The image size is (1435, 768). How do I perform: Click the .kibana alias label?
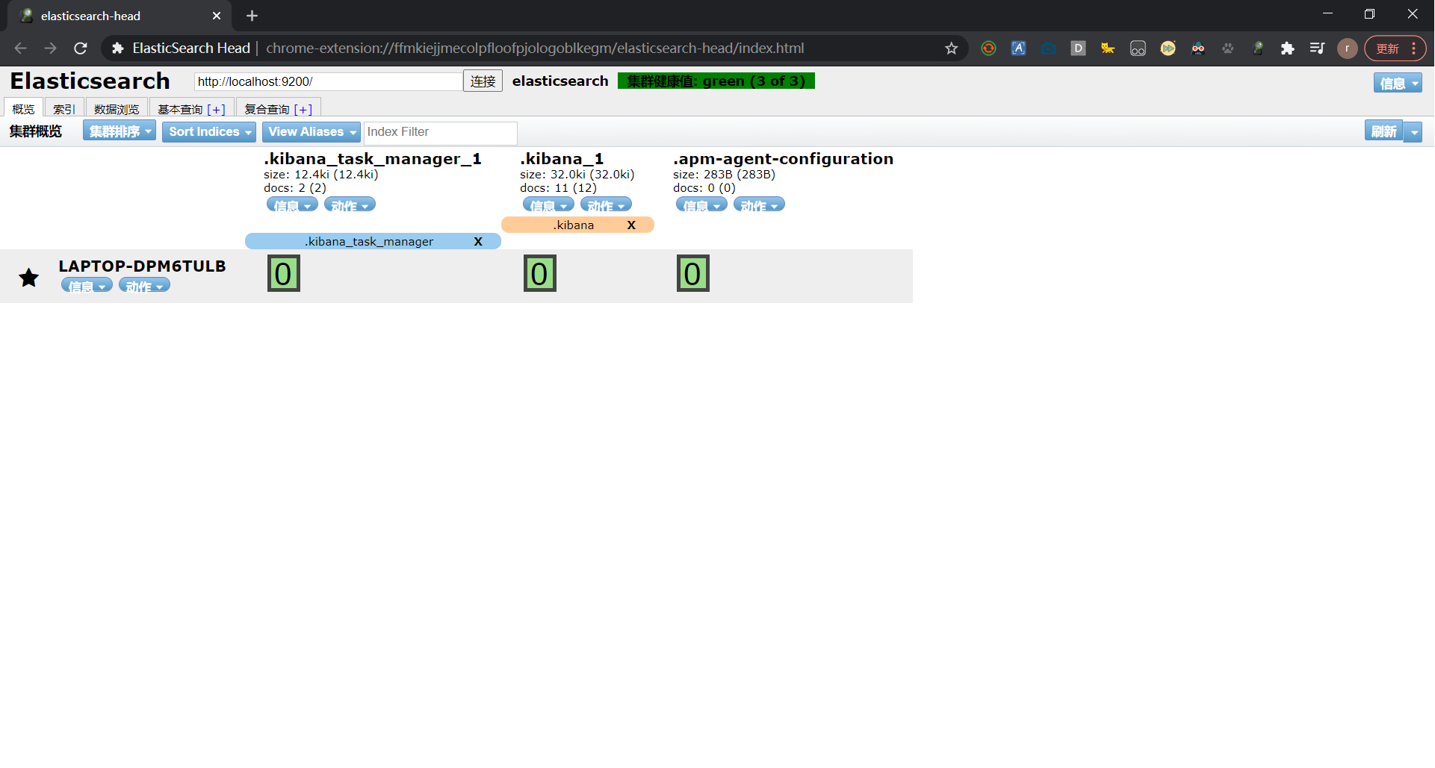pyautogui.click(x=574, y=225)
